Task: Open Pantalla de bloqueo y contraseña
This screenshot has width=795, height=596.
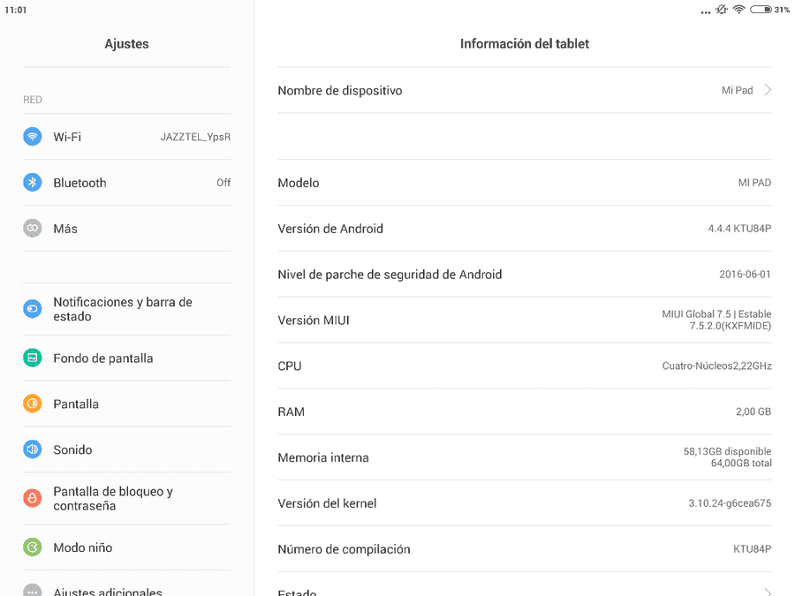Action: pyautogui.click(x=126, y=498)
